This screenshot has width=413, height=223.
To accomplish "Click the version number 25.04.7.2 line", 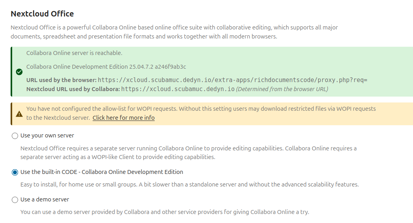I will [106, 67].
